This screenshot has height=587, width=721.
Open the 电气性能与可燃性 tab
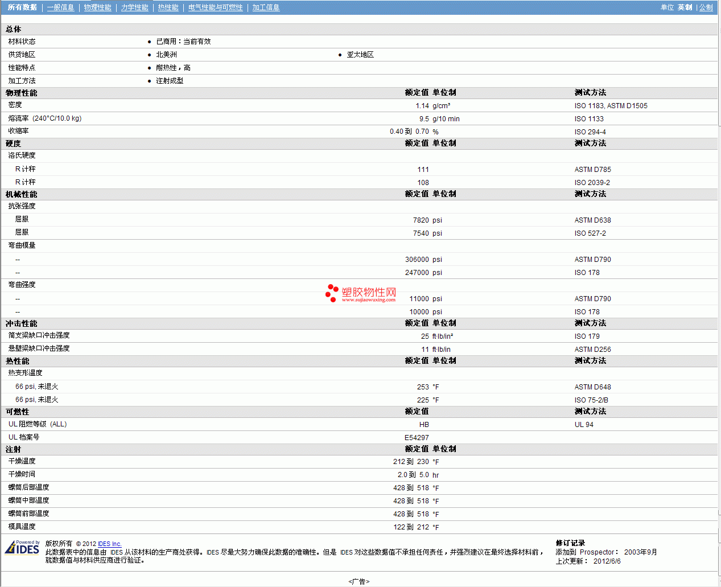pos(215,7)
